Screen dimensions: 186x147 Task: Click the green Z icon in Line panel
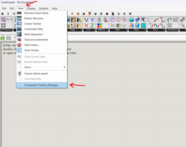(92, 26)
